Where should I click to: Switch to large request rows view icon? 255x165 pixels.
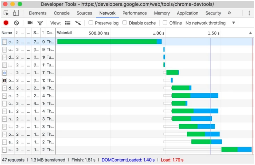[68, 23]
